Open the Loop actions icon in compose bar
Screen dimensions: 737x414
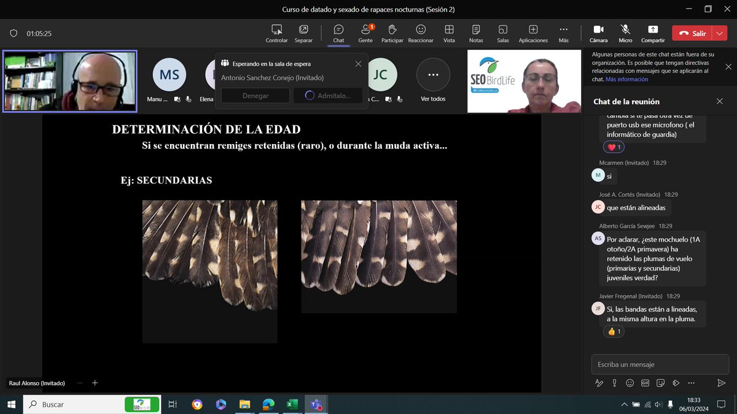tap(676, 383)
